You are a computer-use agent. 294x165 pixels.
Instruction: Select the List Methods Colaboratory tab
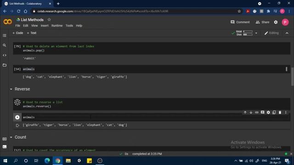28,4
